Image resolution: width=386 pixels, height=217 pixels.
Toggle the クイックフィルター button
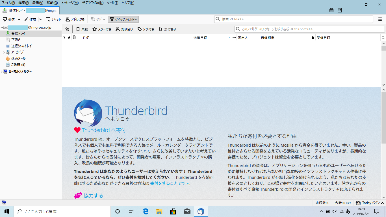point(123,19)
